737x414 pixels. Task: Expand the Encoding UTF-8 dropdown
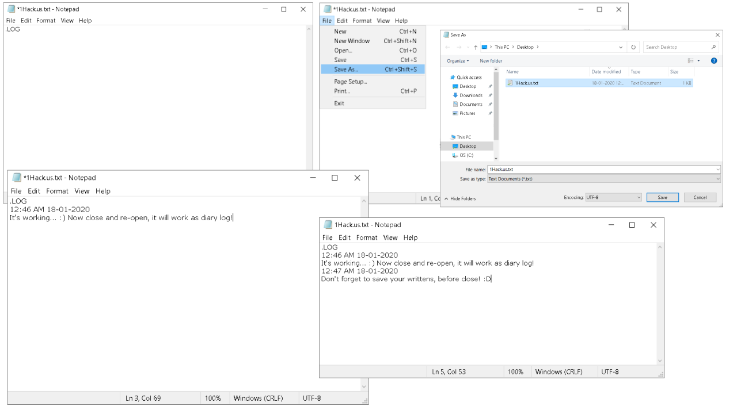613,197
